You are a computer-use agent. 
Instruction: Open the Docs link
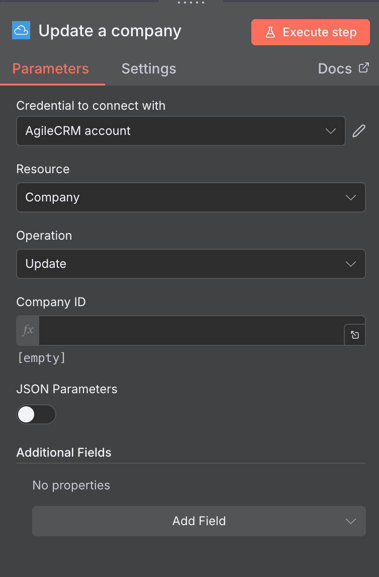pyautogui.click(x=334, y=68)
